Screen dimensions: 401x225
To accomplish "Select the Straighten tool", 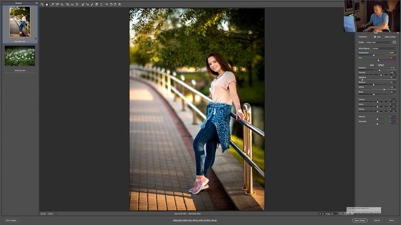I will (73, 4).
